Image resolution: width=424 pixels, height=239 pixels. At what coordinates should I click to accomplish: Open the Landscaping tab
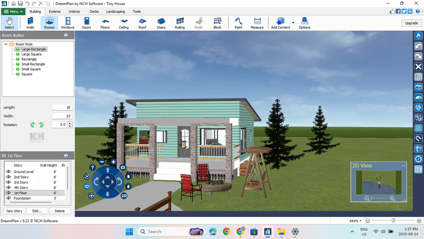[x=116, y=12]
